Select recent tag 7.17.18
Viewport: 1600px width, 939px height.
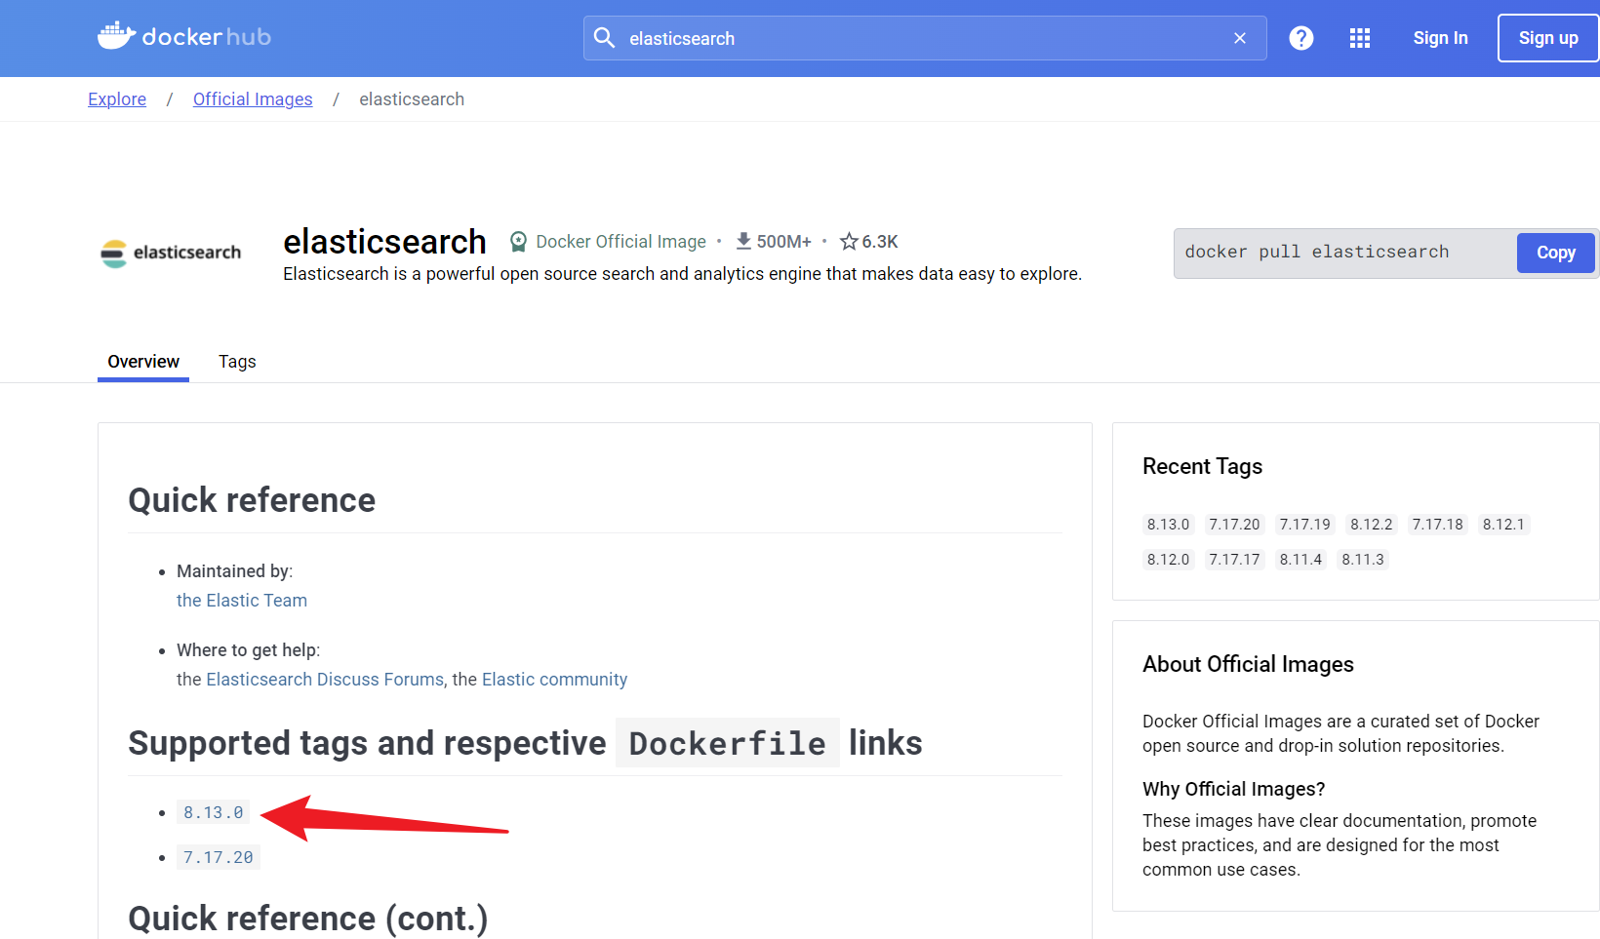pyautogui.click(x=1437, y=525)
